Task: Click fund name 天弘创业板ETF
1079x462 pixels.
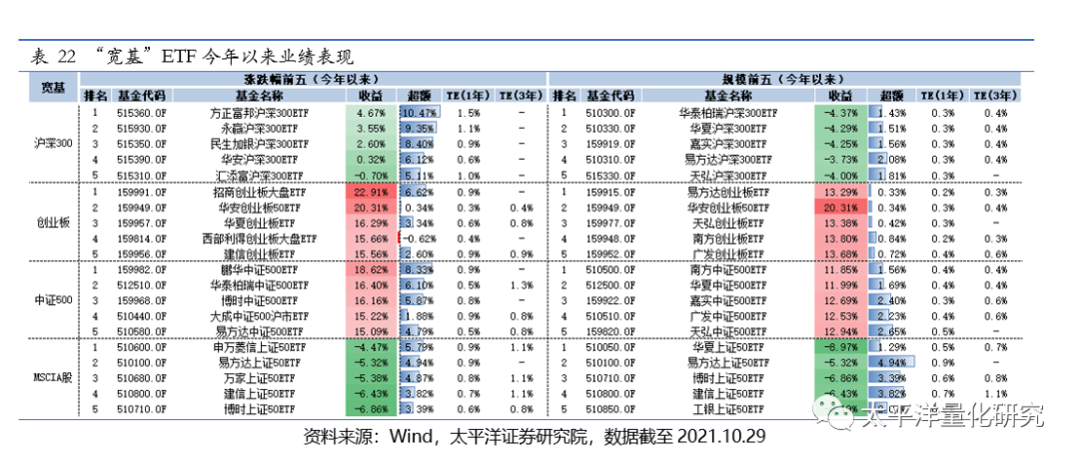Action: click(728, 223)
